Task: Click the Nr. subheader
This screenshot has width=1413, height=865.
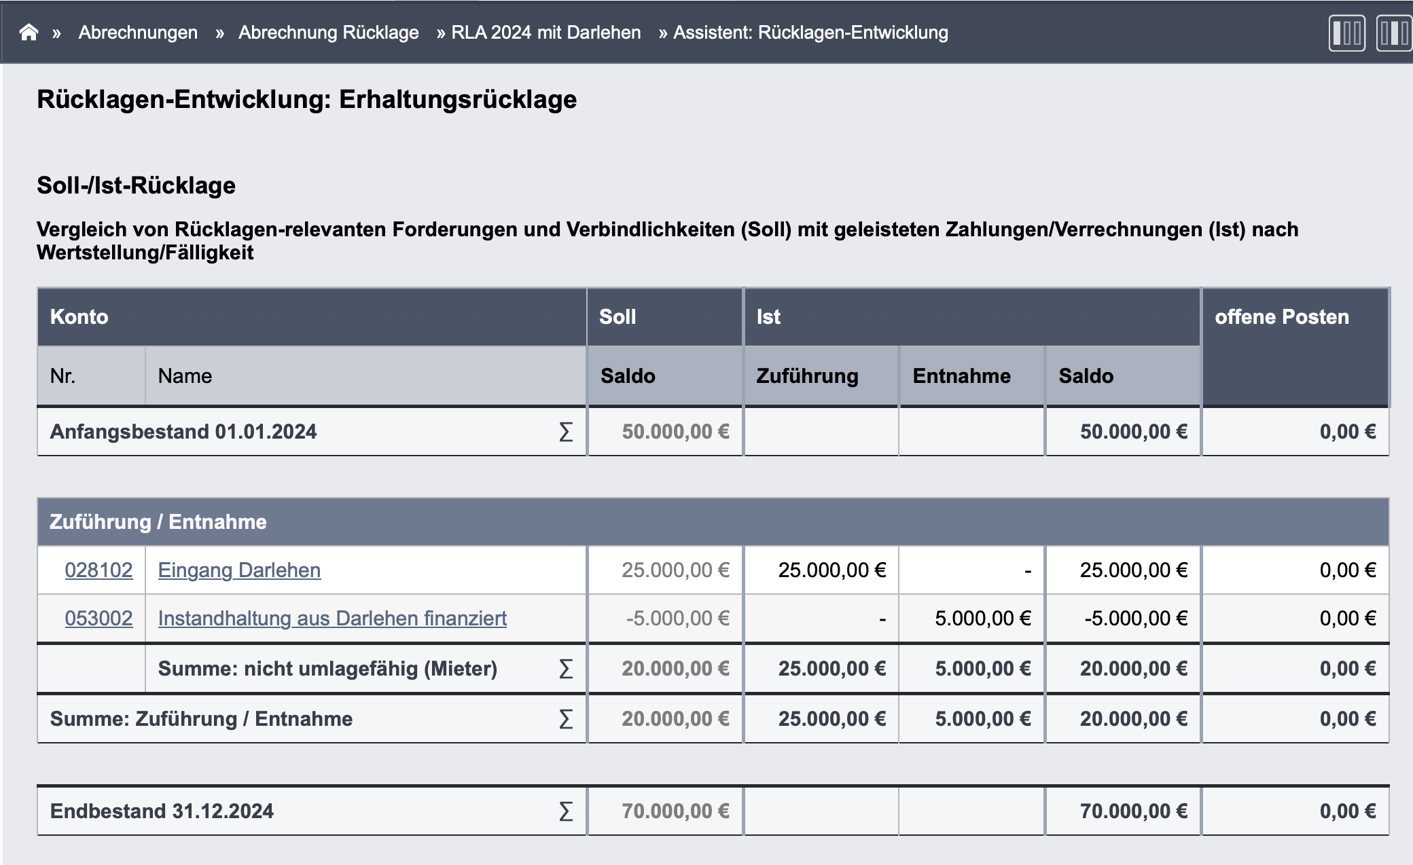Action: click(x=91, y=376)
